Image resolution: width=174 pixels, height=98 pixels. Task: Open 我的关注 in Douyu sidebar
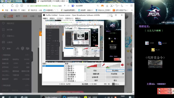pos(10,23)
